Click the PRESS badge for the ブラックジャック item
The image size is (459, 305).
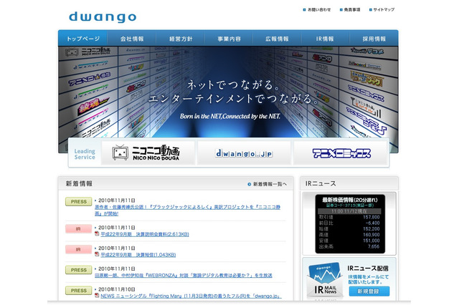78,202
